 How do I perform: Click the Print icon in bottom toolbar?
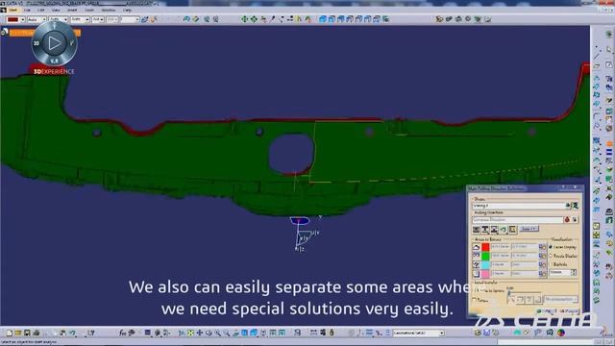click(37, 334)
